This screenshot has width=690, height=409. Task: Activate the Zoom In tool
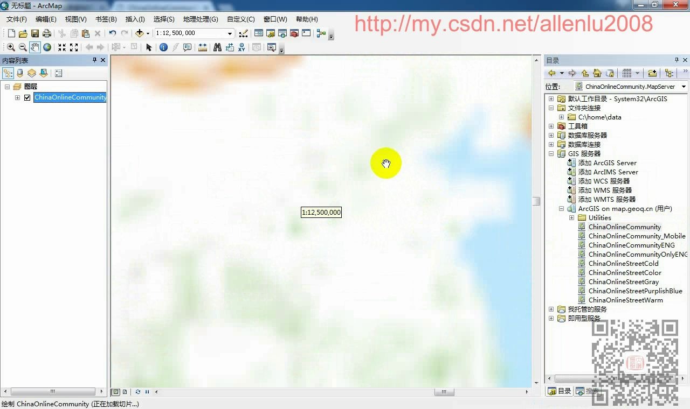click(11, 47)
